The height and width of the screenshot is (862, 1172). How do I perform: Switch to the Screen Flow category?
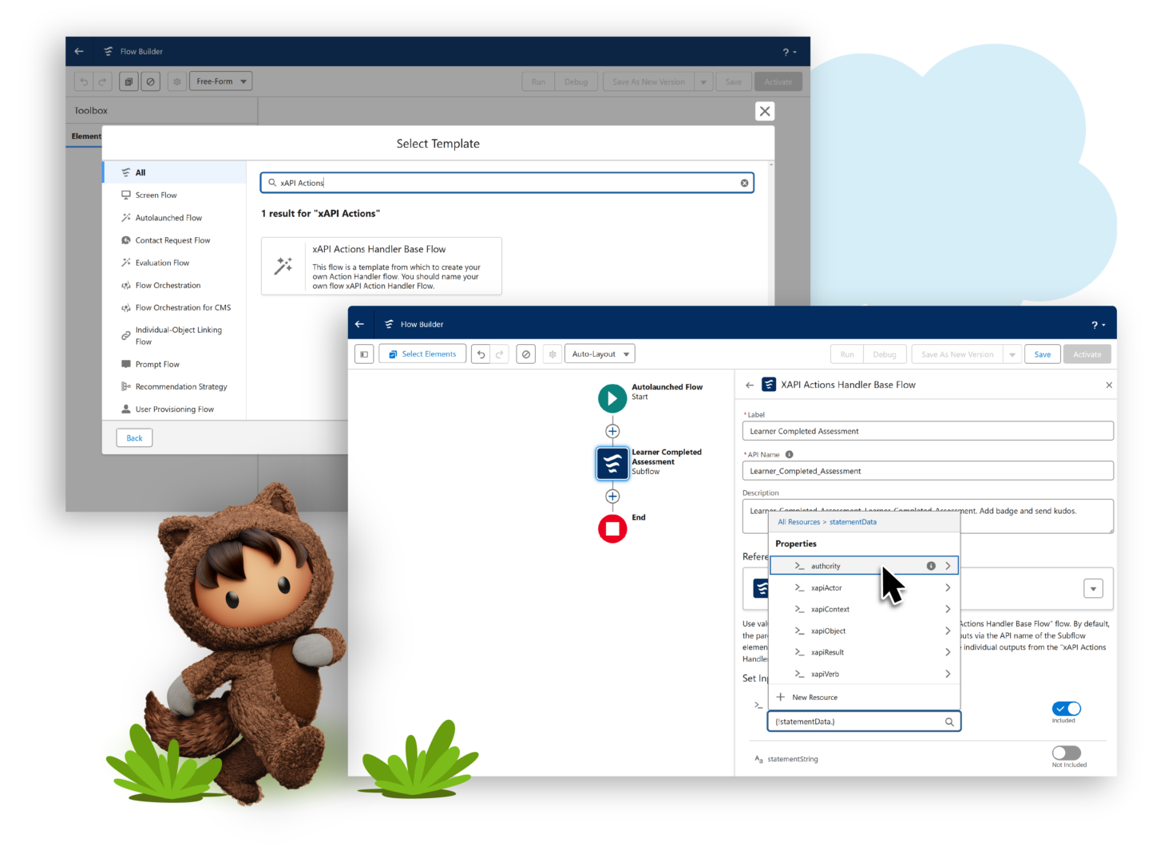tap(156, 195)
